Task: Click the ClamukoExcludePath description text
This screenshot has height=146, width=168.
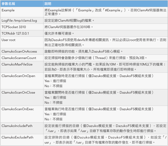Action: [x=105, y=140]
